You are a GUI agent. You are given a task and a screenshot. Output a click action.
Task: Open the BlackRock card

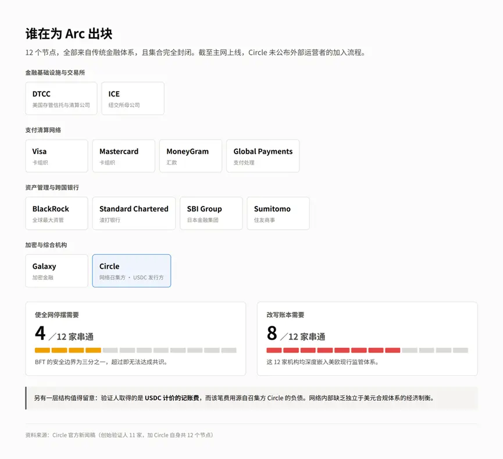pos(56,214)
